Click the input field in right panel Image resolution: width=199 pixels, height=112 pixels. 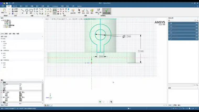[181, 85]
